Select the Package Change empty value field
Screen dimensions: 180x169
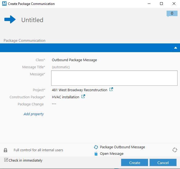coord(54,104)
